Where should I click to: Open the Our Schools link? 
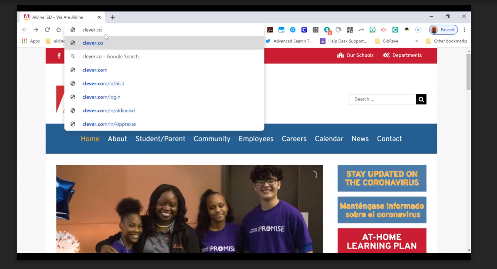pos(355,55)
